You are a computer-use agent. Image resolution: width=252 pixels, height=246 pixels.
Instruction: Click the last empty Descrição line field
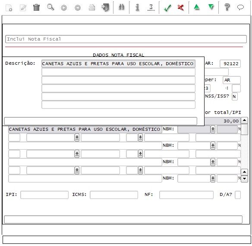118,105
